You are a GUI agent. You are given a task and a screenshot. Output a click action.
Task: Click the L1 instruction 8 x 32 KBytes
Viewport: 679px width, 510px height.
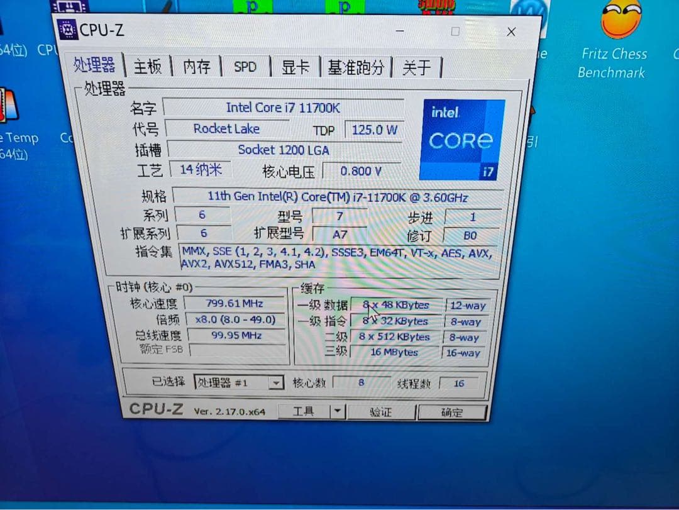(x=395, y=321)
